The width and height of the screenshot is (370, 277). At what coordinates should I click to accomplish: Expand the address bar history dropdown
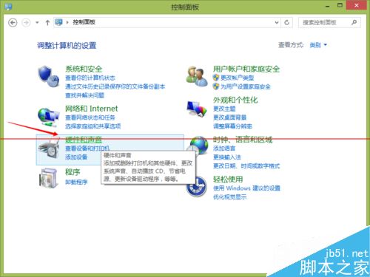277,22
